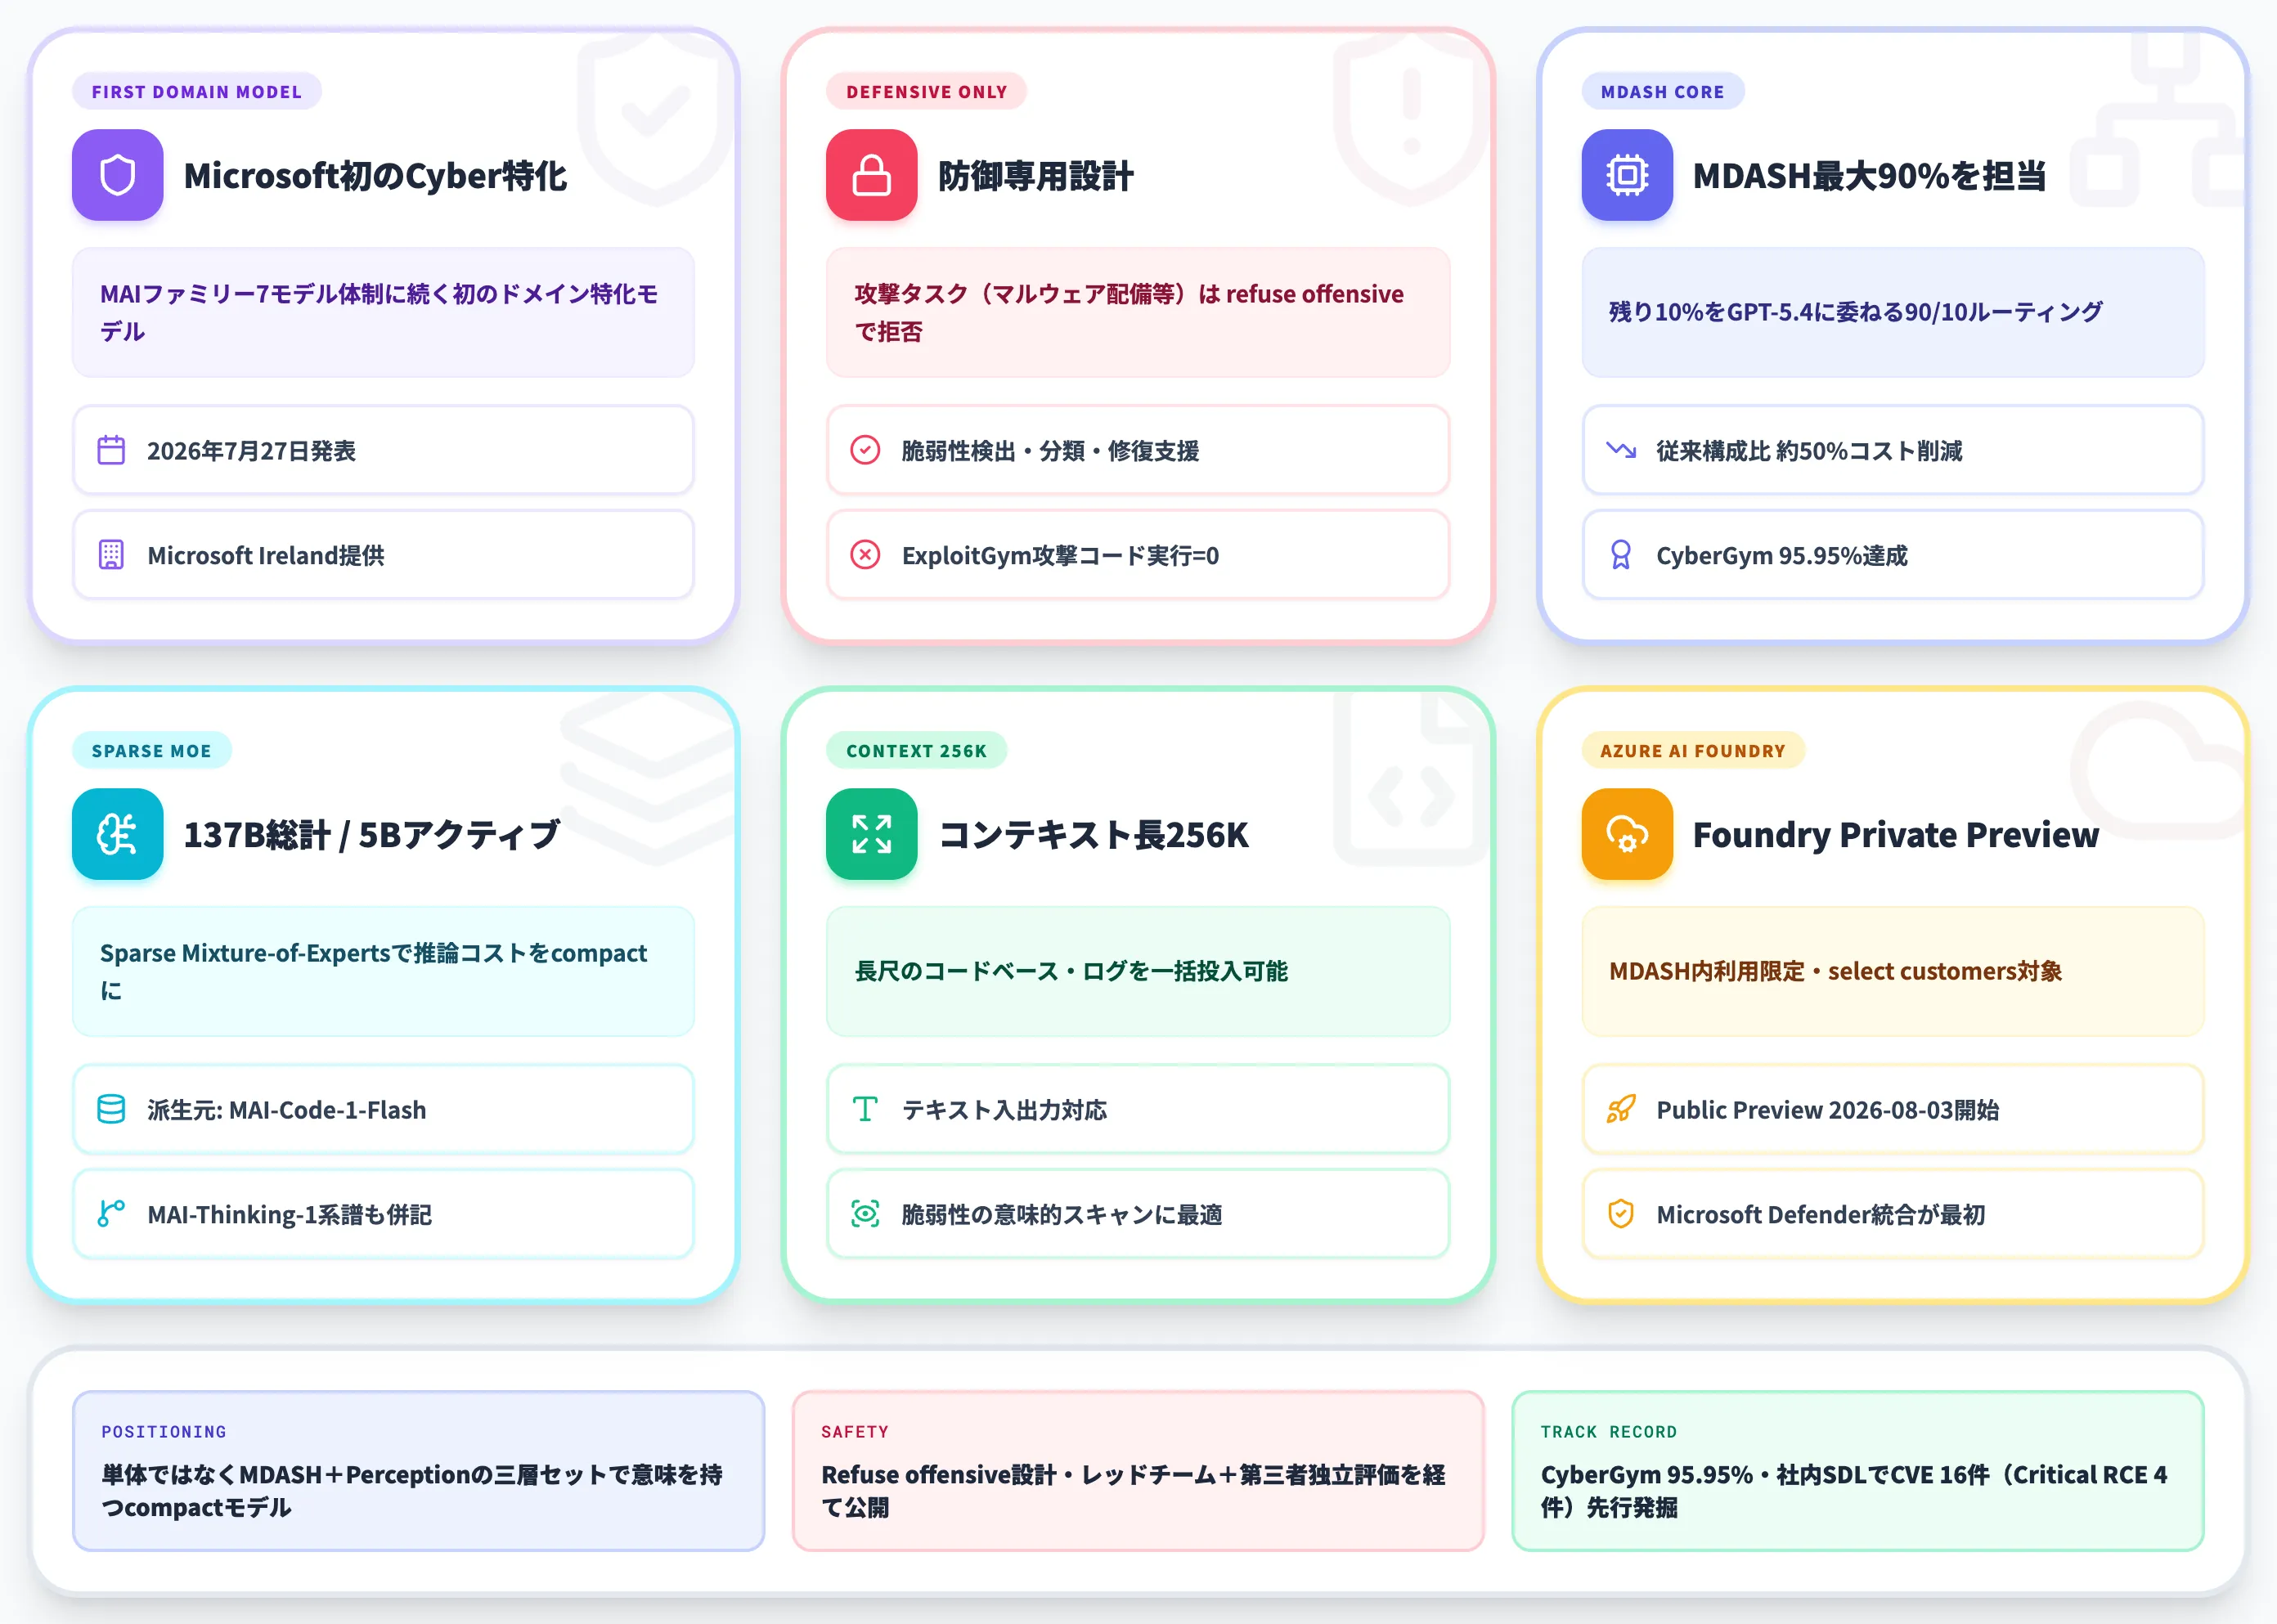Click the text about 社内SDLでCVE 16件

point(1854,1490)
